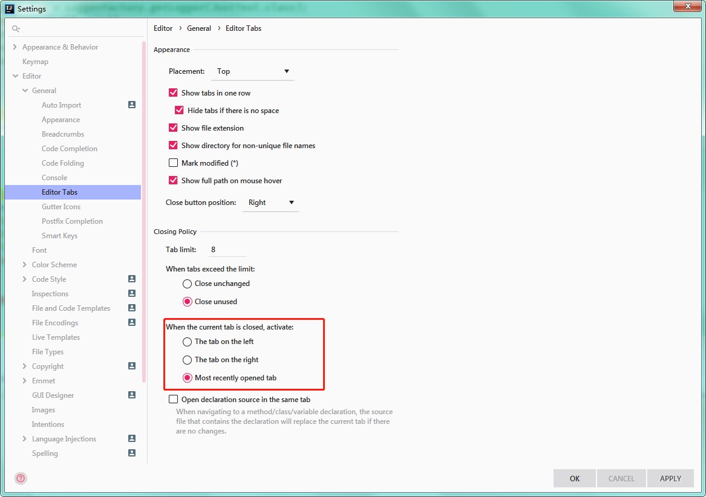Click the help question mark icon
The width and height of the screenshot is (706, 497).
pyautogui.click(x=20, y=478)
